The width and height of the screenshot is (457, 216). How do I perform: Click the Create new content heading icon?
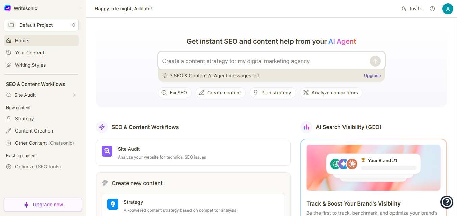[105, 183]
